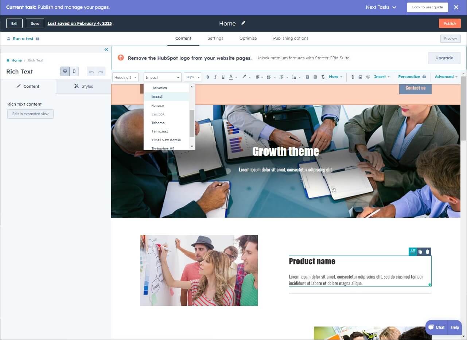Screen dimensions: 467x340
Task: Redo the last change
Action: point(101,71)
